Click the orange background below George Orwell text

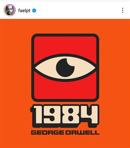(x=65, y=142)
